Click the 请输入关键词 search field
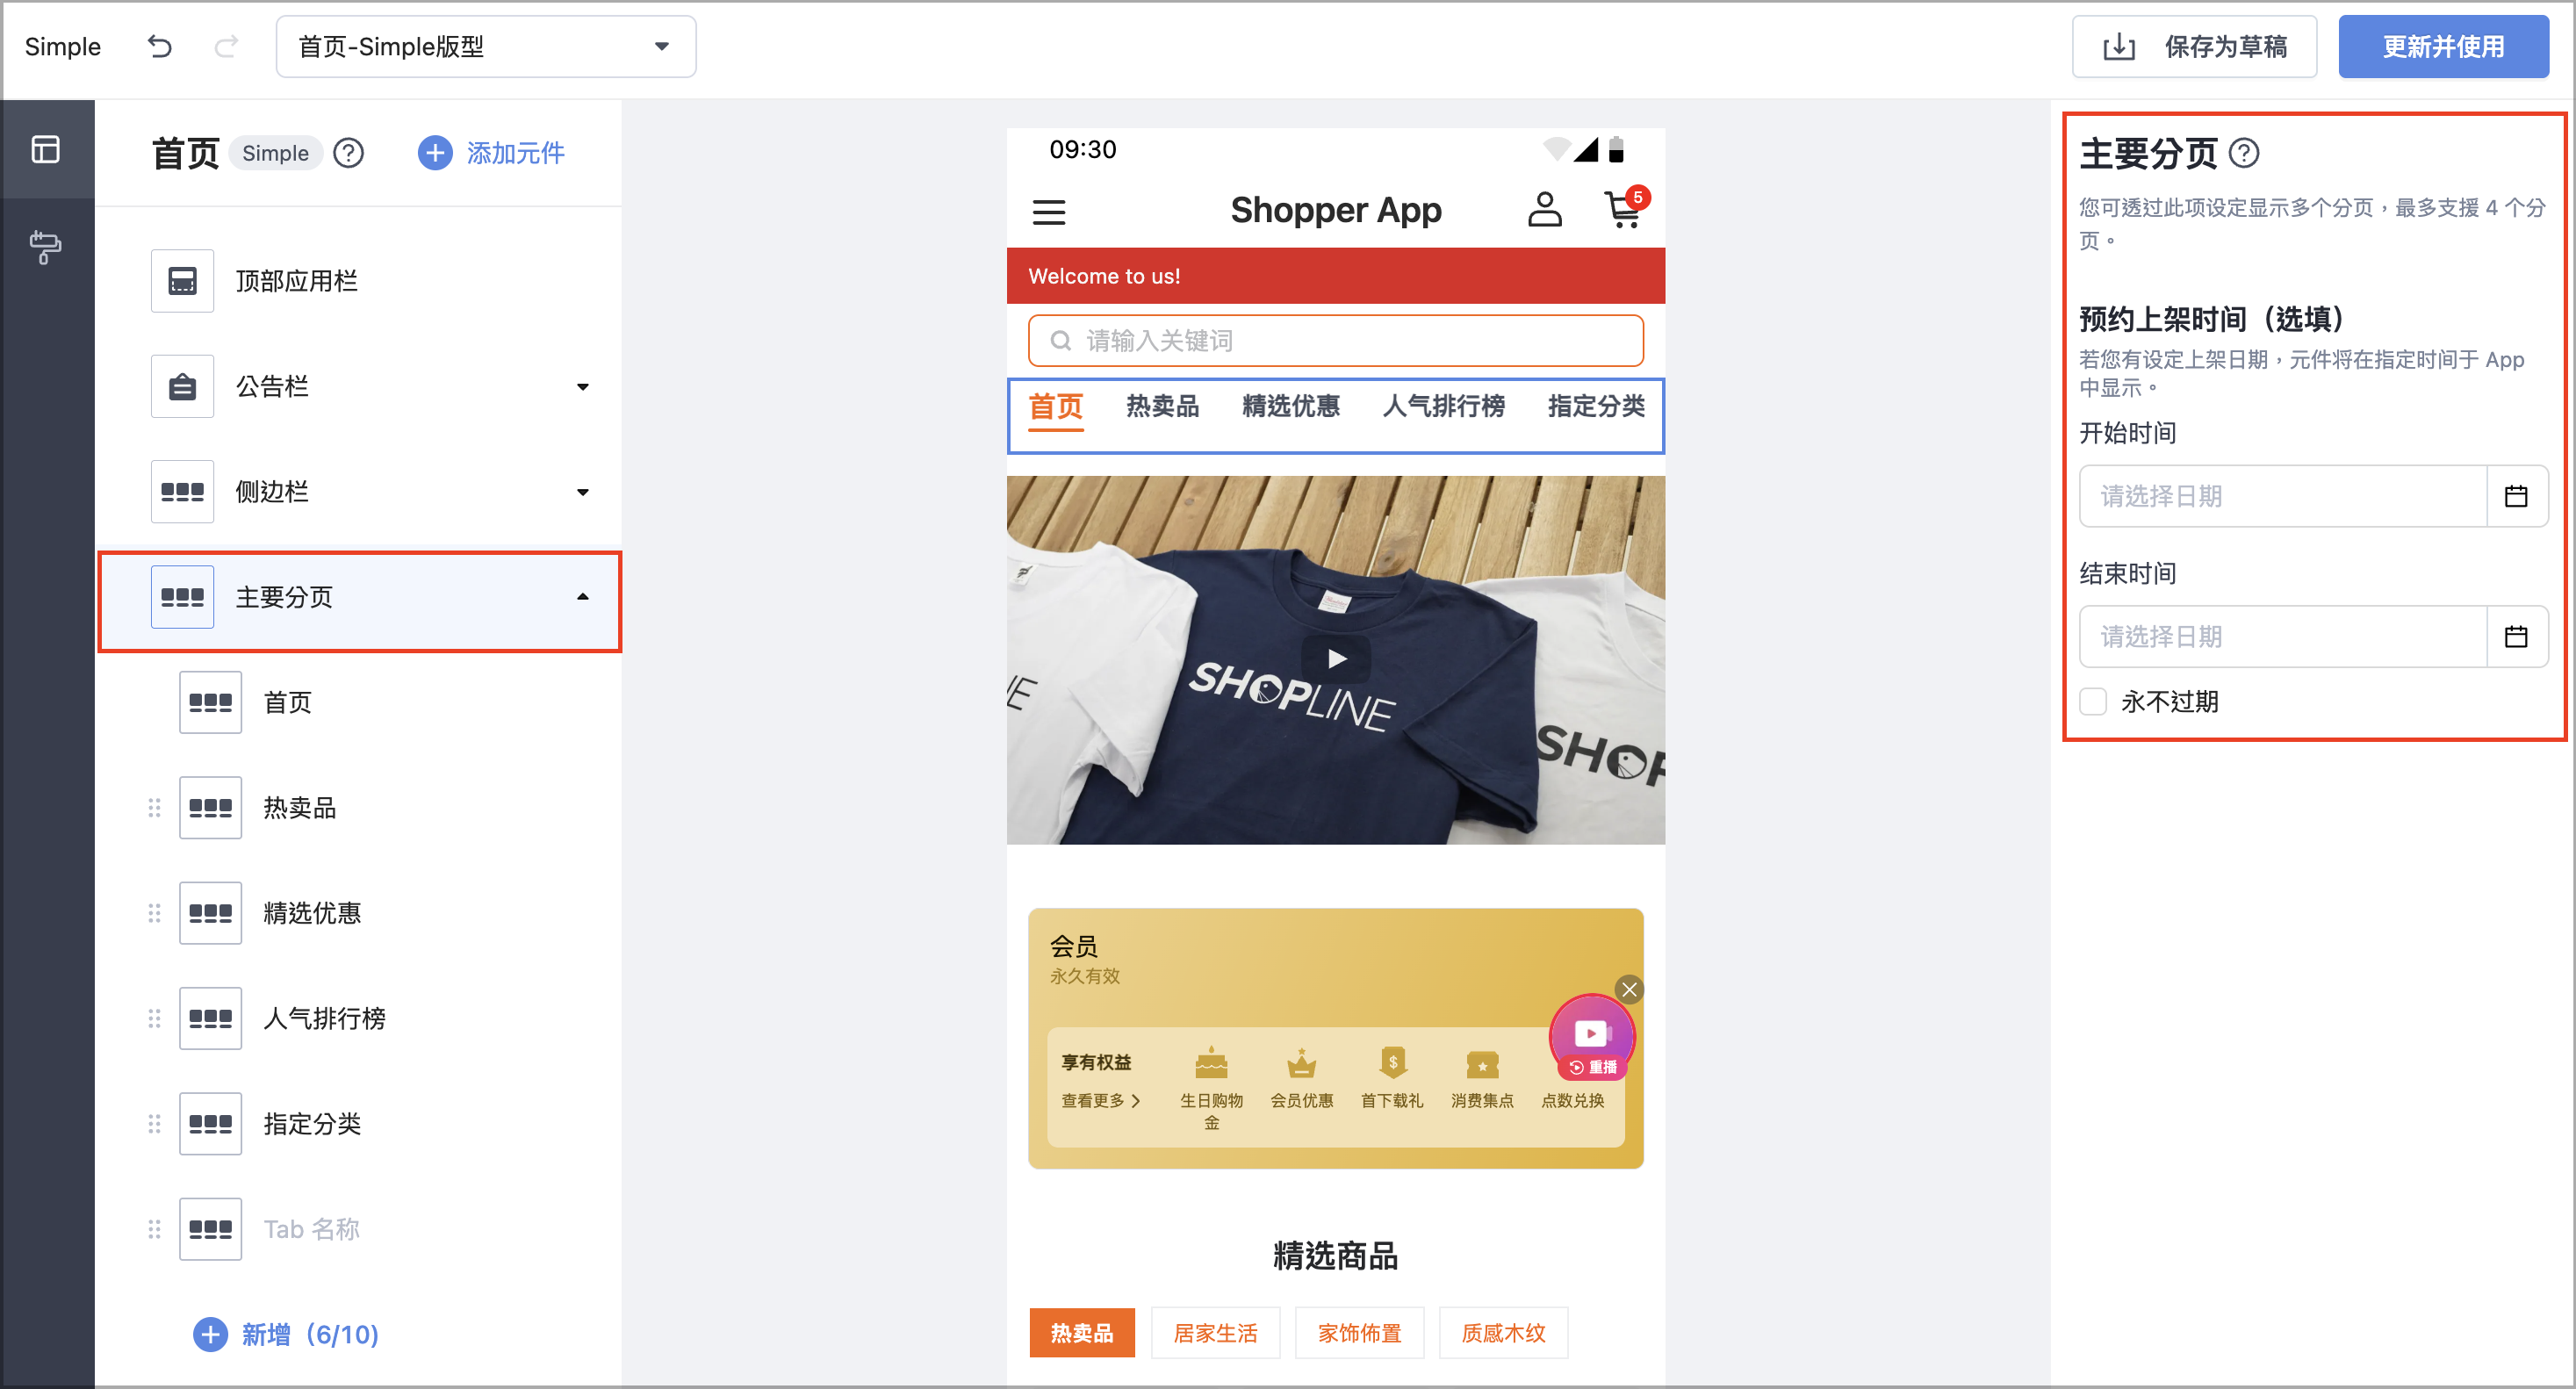The image size is (2576, 1389). coord(1336,341)
